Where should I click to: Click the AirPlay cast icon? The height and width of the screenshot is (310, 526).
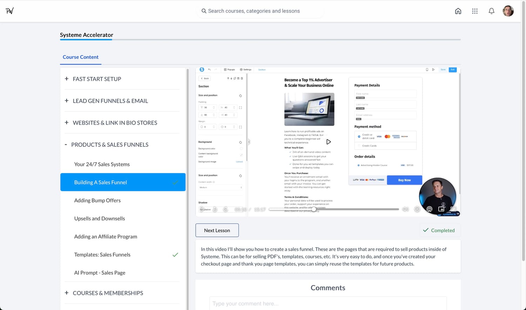[429, 209]
